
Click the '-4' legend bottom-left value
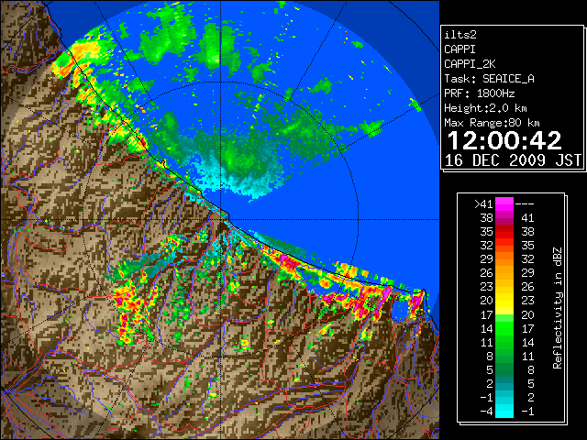click(486, 412)
